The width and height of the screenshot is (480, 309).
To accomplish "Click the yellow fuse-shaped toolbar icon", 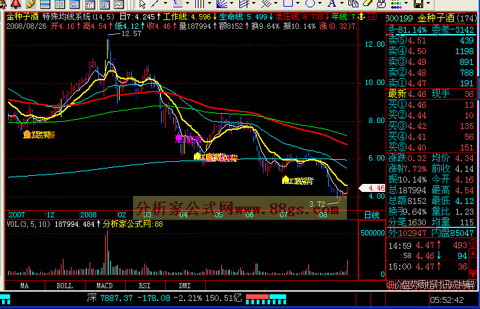I will tap(31, 3).
